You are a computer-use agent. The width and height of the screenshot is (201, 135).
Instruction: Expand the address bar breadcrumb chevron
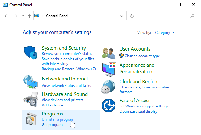(42, 16)
